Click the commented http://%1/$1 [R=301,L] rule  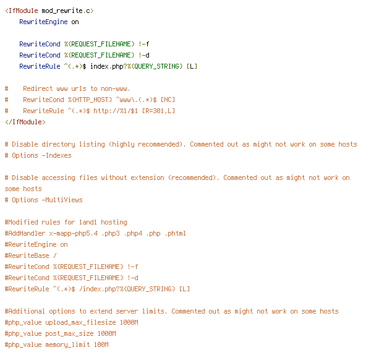90,111
